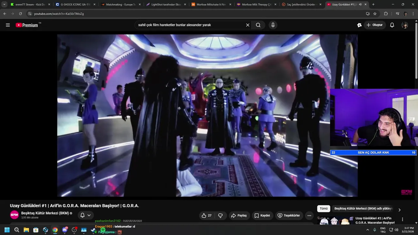The image size is (418, 235).
Task: Open Chrome three-dot menu
Action: click(414, 14)
